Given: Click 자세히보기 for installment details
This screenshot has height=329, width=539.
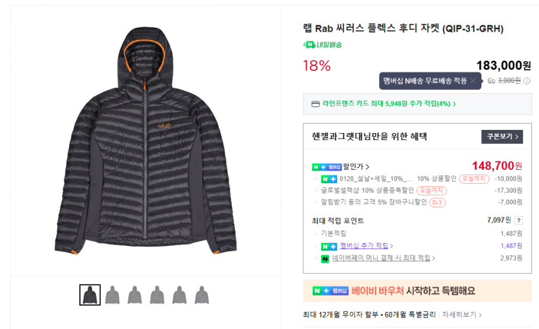Looking at the screenshot, I should pyautogui.click(x=462, y=314).
